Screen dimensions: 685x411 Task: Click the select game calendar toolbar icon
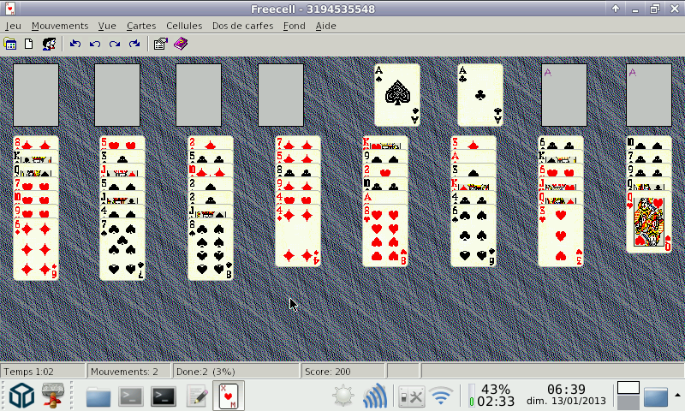click(x=10, y=44)
